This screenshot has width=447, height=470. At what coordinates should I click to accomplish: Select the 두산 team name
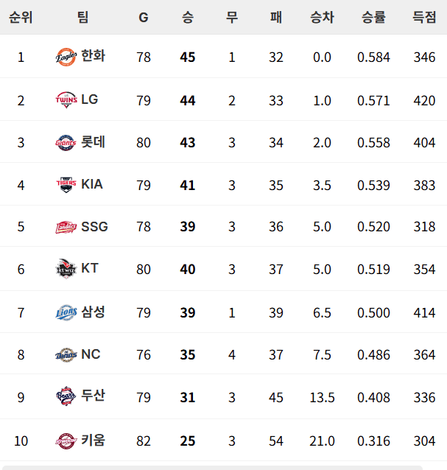[94, 395]
